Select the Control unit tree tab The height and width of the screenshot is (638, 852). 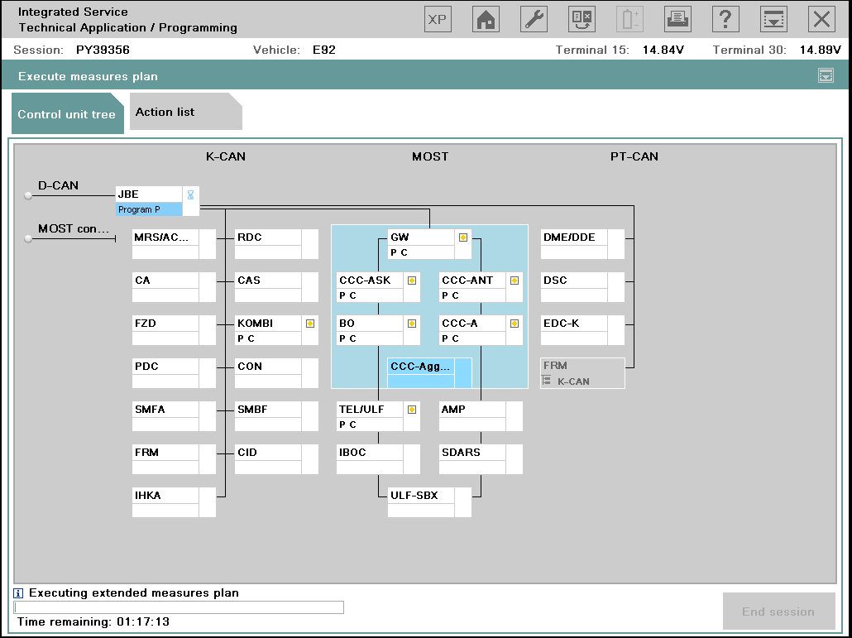(x=66, y=114)
